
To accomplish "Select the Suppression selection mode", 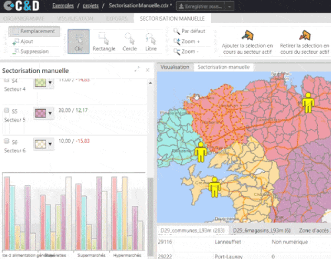I will click(x=31, y=52).
